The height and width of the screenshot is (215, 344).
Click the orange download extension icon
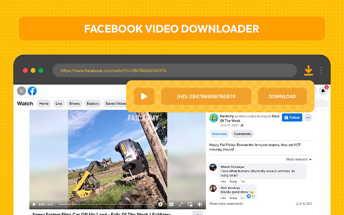click(x=308, y=70)
